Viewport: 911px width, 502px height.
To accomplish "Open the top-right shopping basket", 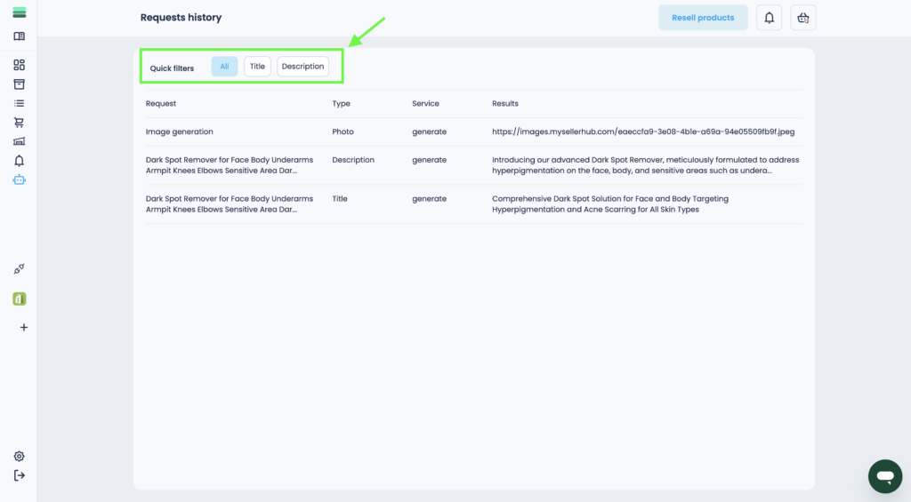I will point(802,18).
